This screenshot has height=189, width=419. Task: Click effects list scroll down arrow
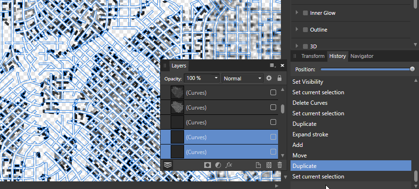coord(415,44)
